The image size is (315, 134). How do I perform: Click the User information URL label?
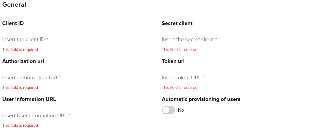point(29,99)
